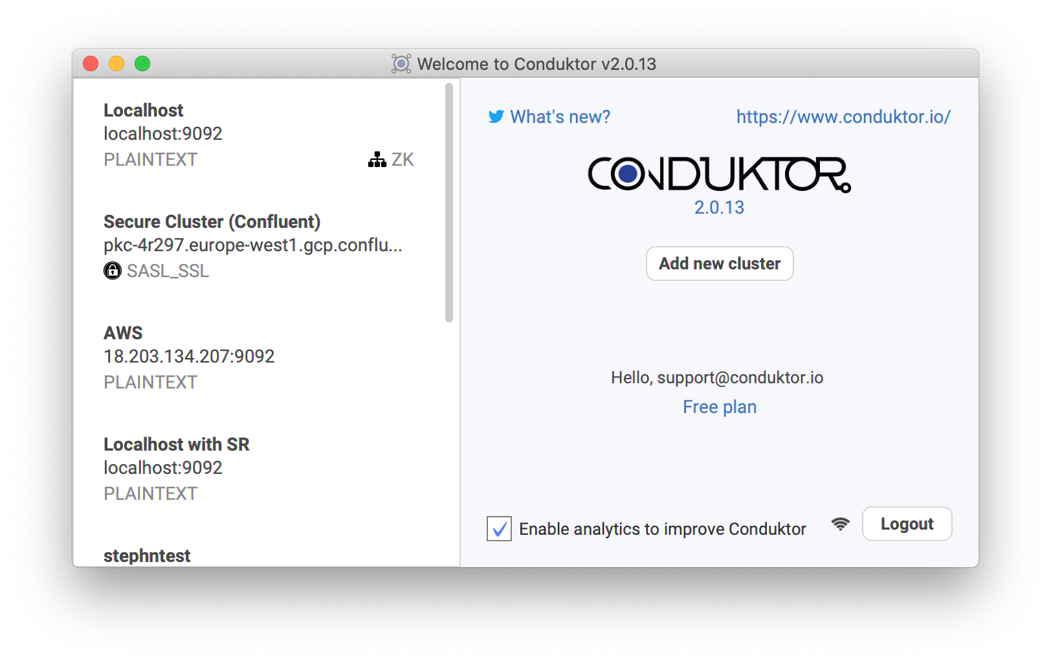Click the pkc-4r297.europe-west1.gcp.conflu... address
The width and height of the screenshot is (1051, 663).
coord(253,245)
